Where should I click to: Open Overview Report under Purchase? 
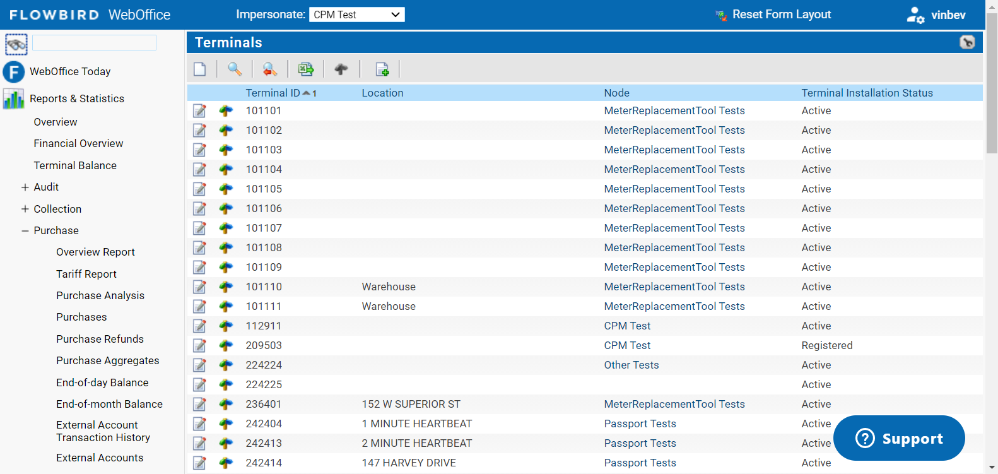95,252
